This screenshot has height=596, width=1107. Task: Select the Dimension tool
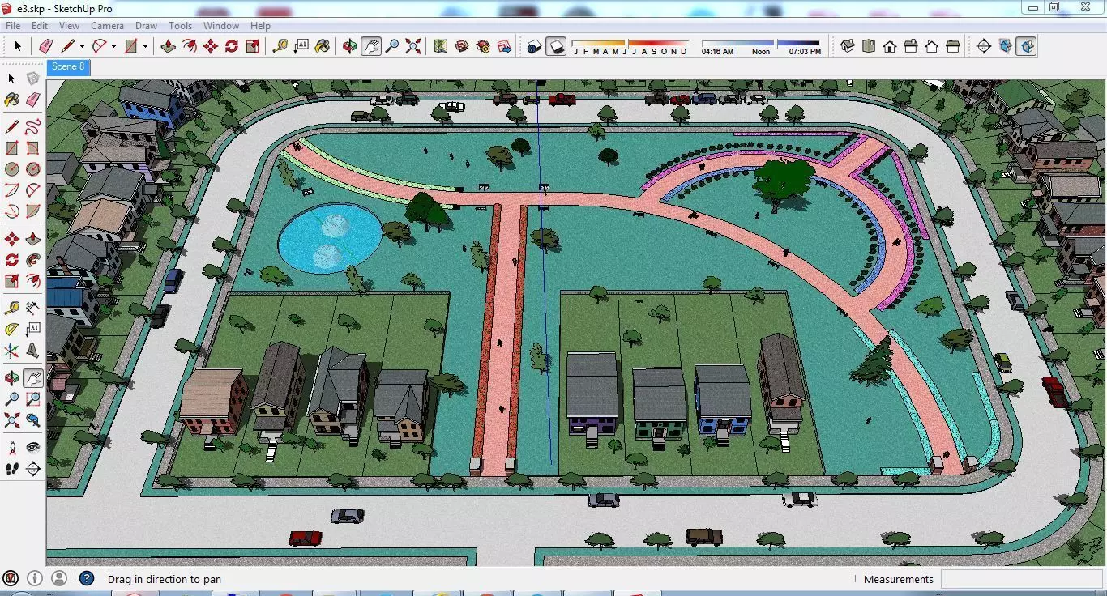(32, 309)
